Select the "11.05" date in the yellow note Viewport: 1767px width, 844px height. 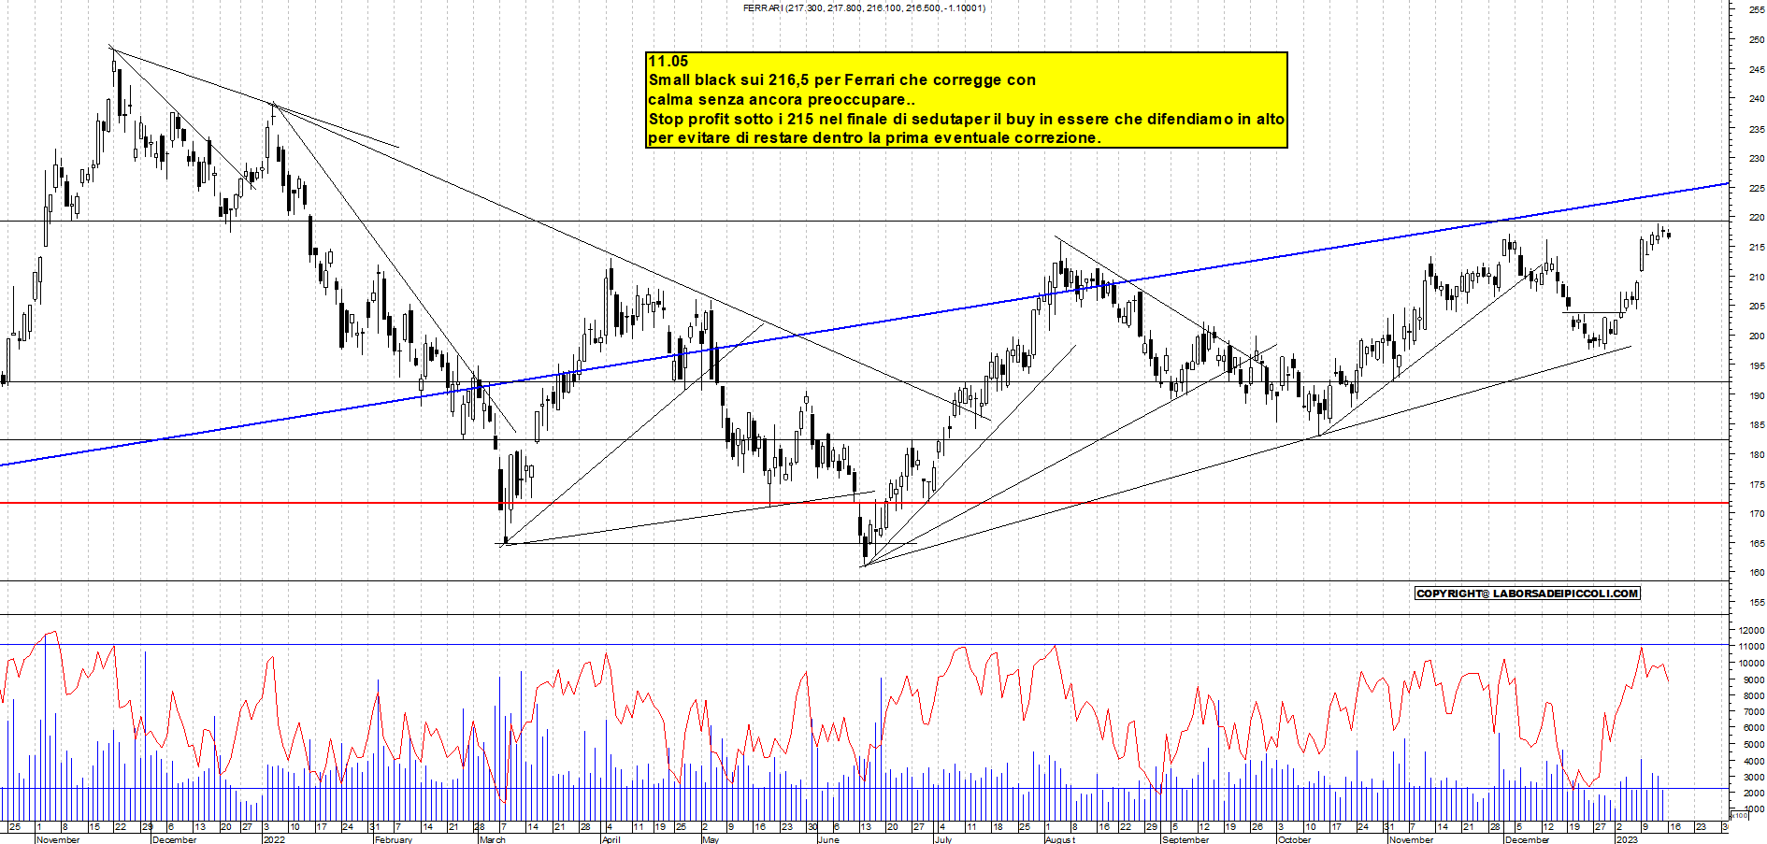668,62
